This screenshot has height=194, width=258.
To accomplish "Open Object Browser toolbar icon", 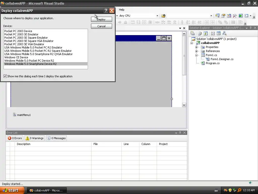I will pyautogui.click(x=229, y=16).
